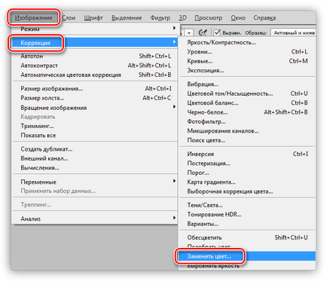Choose Заменить цвет menu item
The height and width of the screenshot is (281, 327).
coord(247,256)
